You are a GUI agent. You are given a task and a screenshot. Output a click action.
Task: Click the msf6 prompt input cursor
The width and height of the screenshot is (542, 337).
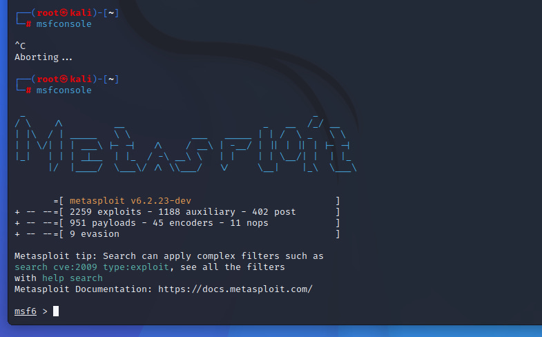tap(56, 311)
